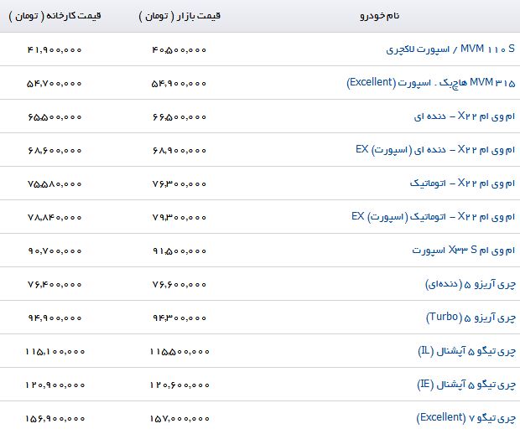Open the MVM 110 S اسپورت لاکچری link
This screenshot has height=434, width=520.
pyautogui.click(x=450, y=49)
